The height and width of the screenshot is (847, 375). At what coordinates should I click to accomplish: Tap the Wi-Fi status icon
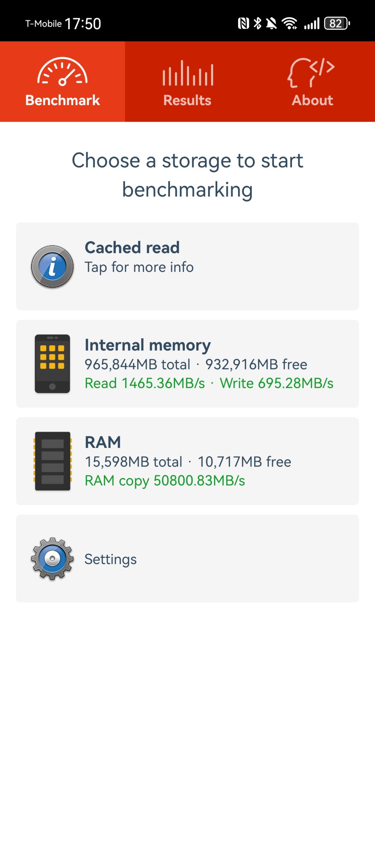pyautogui.click(x=289, y=23)
